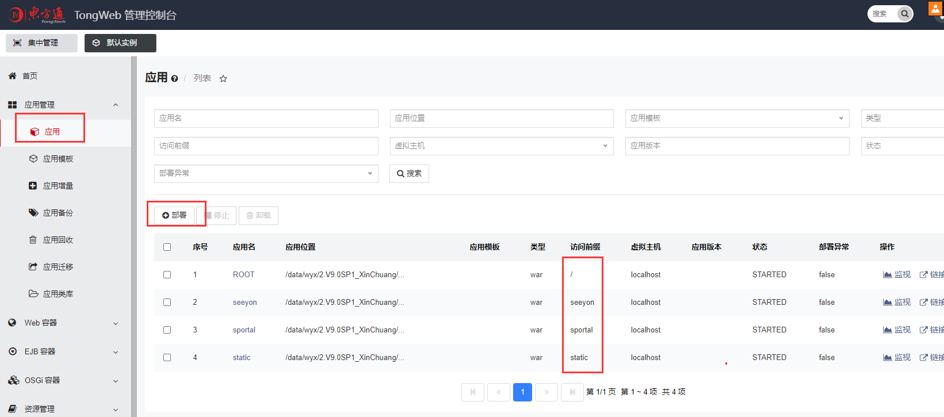Expand the Web 容器 sidebar section

[x=63, y=323]
